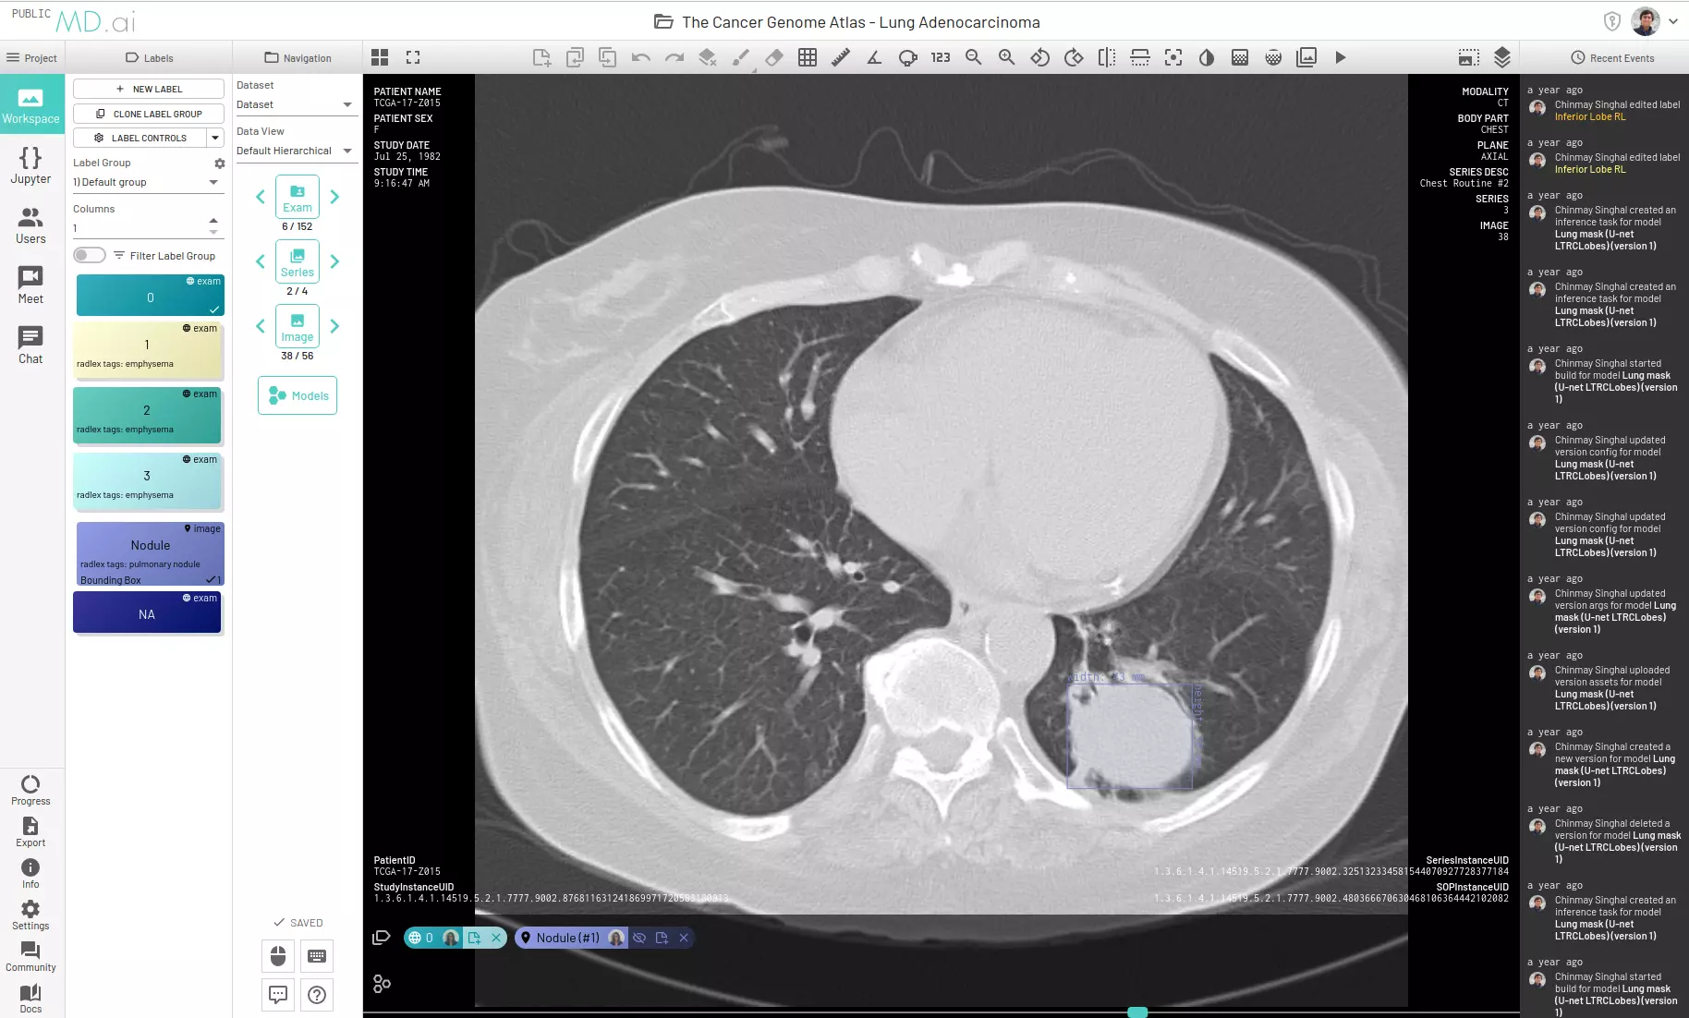This screenshot has height=1018, width=1689.
Task: Select the angle measurement tool
Action: 874,57
